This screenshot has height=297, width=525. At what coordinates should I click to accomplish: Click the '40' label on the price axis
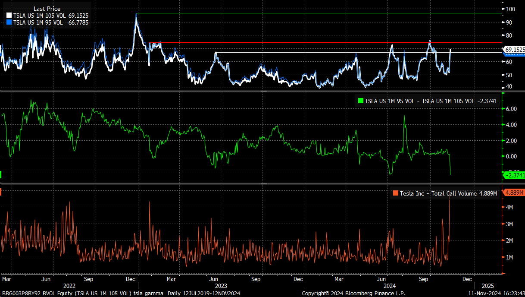[x=509, y=87]
